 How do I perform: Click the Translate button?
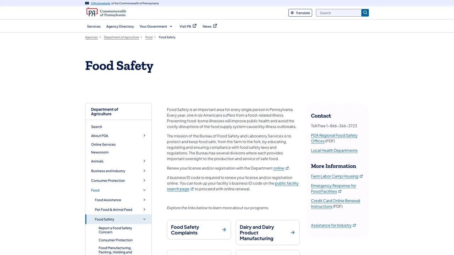tap(300, 13)
